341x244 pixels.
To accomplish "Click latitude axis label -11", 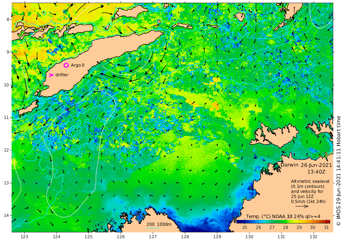I will [x=6, y=117].
